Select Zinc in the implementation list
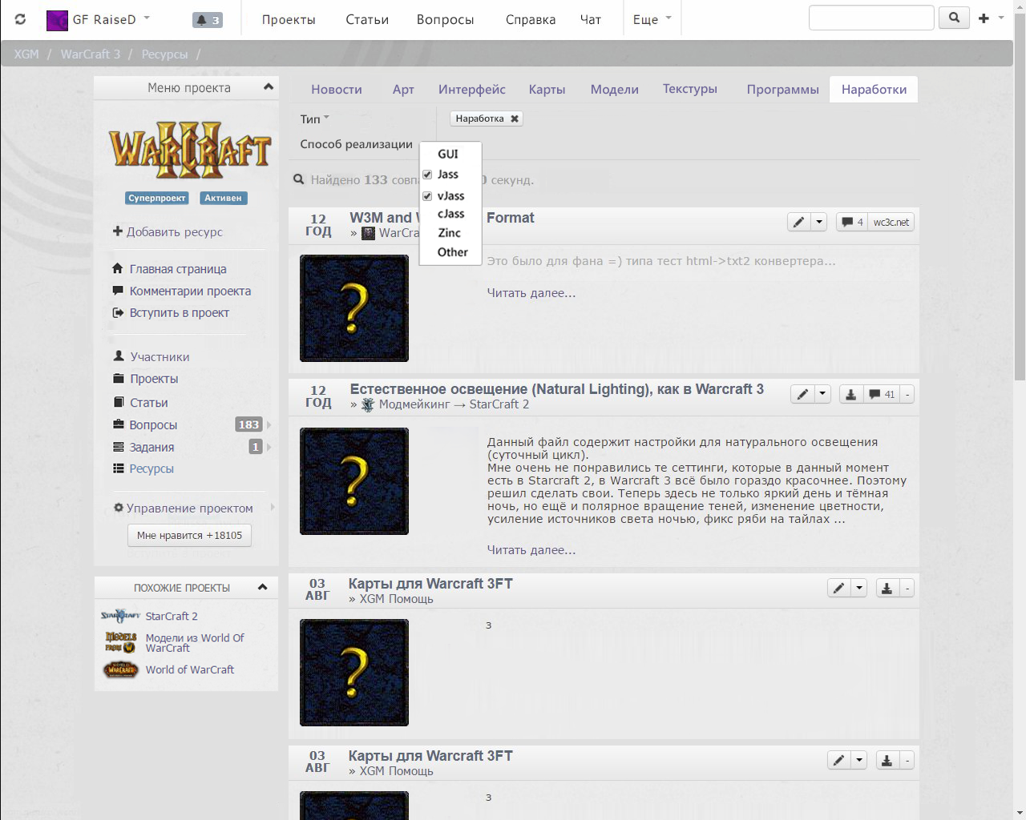The height and width of the screenshot is (820, 1026). (x=449, y=233)
